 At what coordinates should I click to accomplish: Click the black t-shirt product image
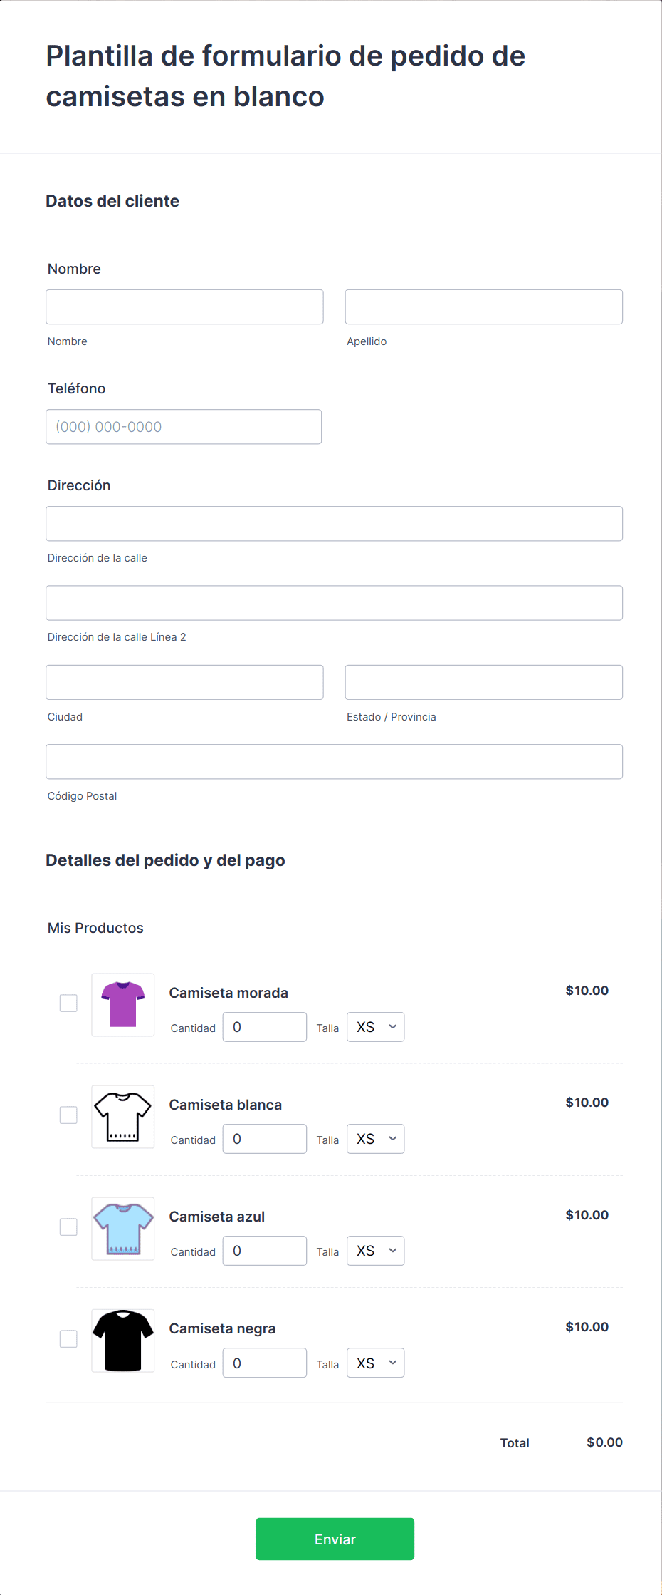click(x=123, y=1340)
